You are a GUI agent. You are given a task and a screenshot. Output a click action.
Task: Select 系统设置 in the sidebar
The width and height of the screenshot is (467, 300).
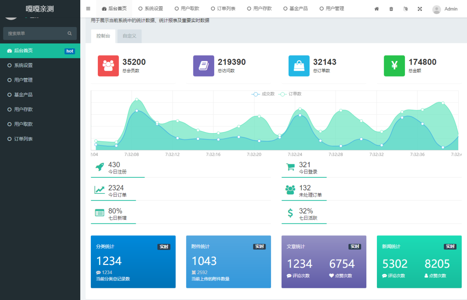23,65
